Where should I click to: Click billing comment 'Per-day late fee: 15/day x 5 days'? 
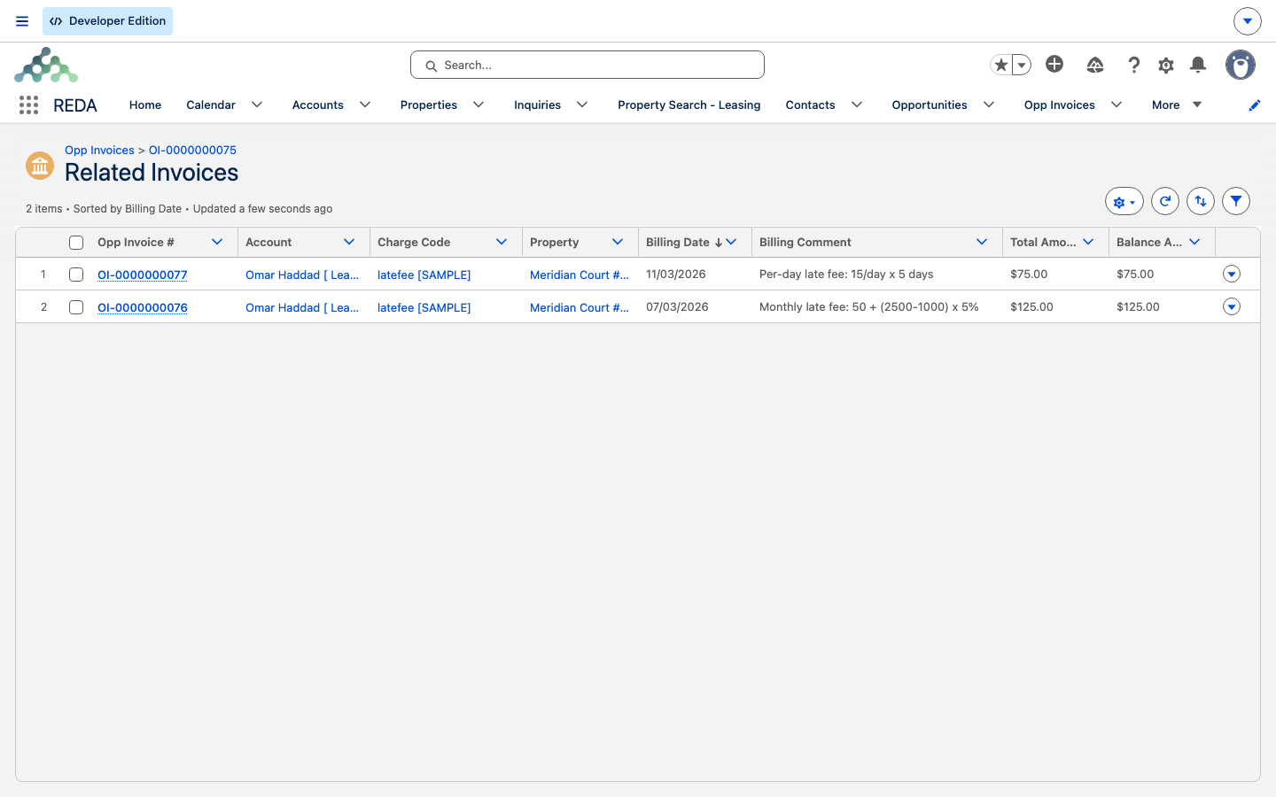pos(846,275)
